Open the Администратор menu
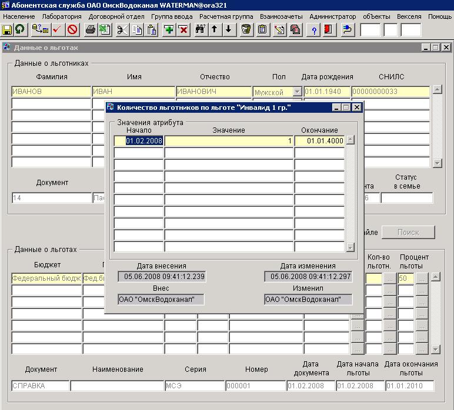Image resolution: width=454 pixels, height=410 pixels. [332, 16]
